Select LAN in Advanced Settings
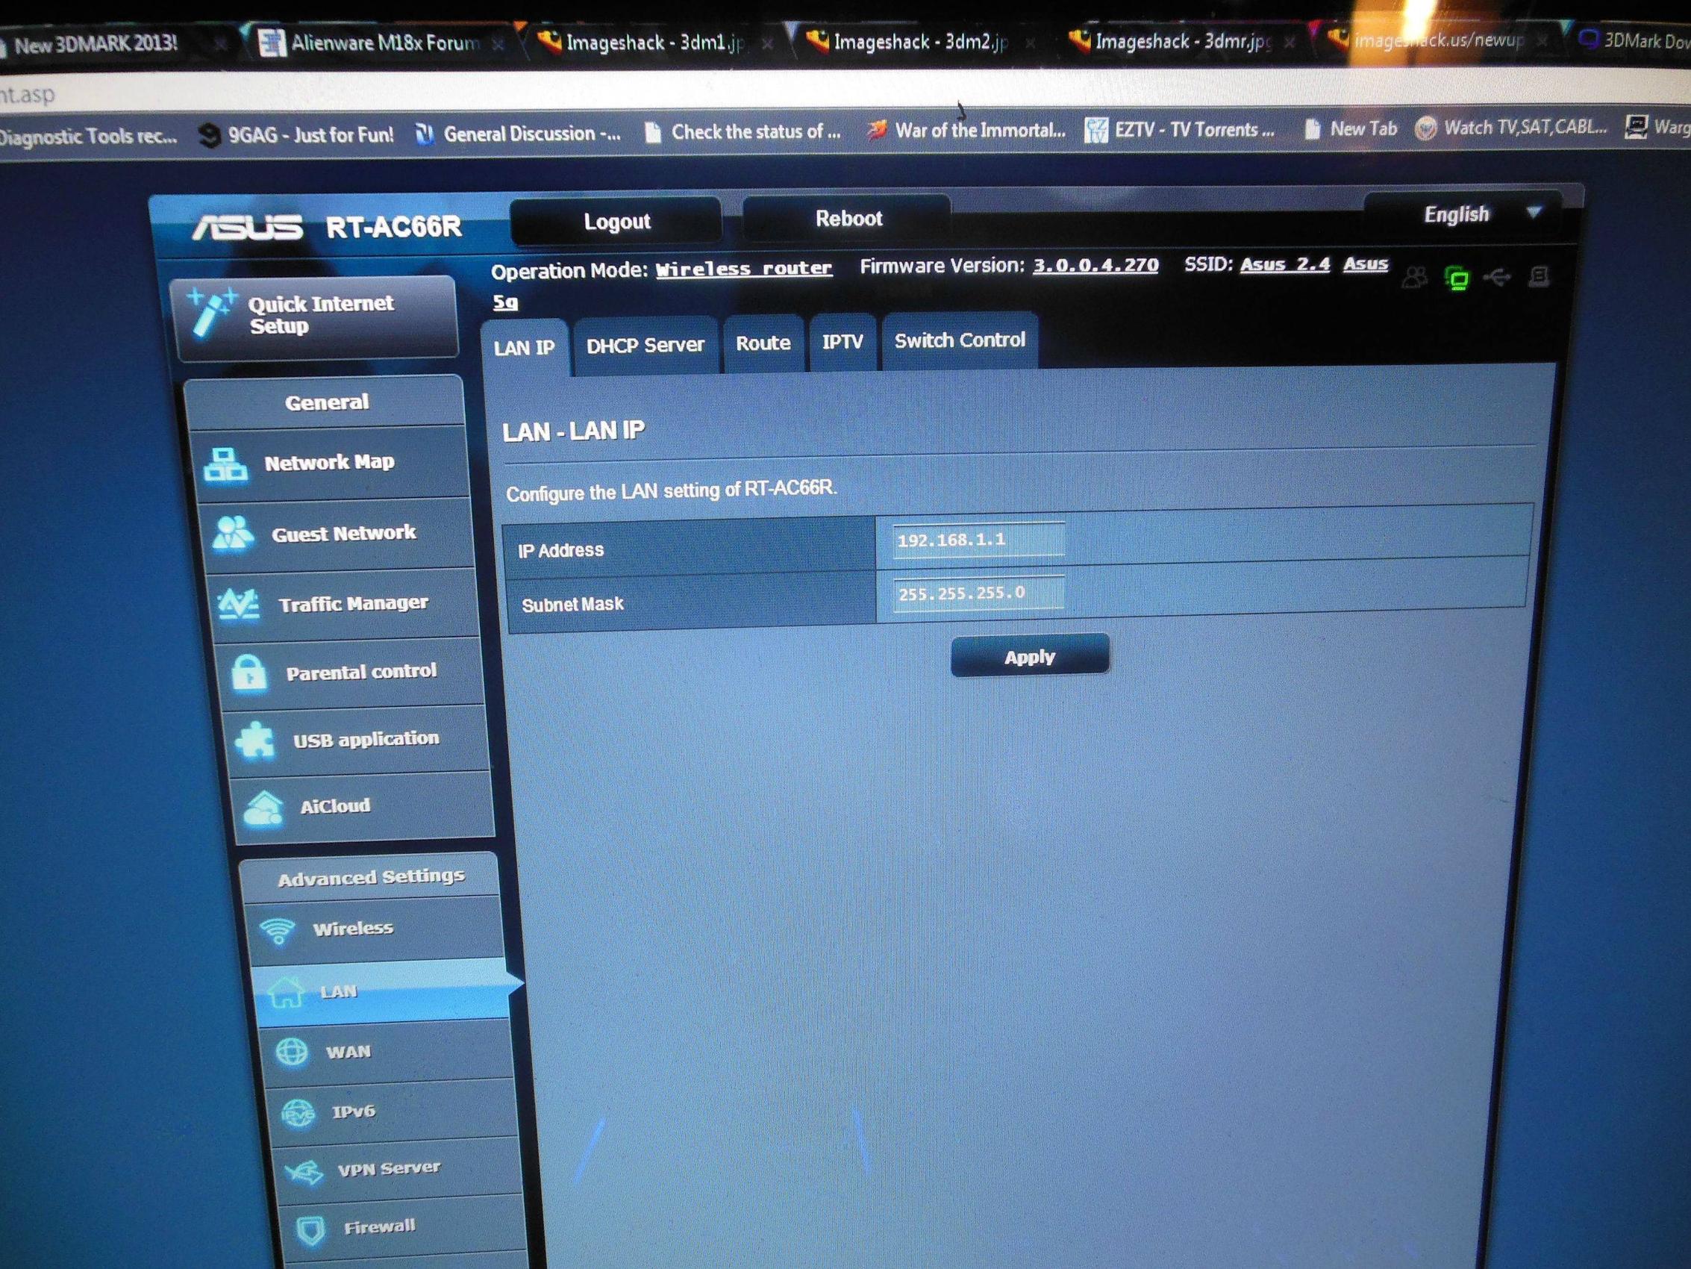Viewport: 1691px width, 1269px height. point(382,991)
